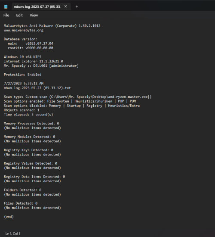Add a new tab with plus button
Image resolution: width=215 pixels, height=237 pixels.
click(x=77, y=6)
